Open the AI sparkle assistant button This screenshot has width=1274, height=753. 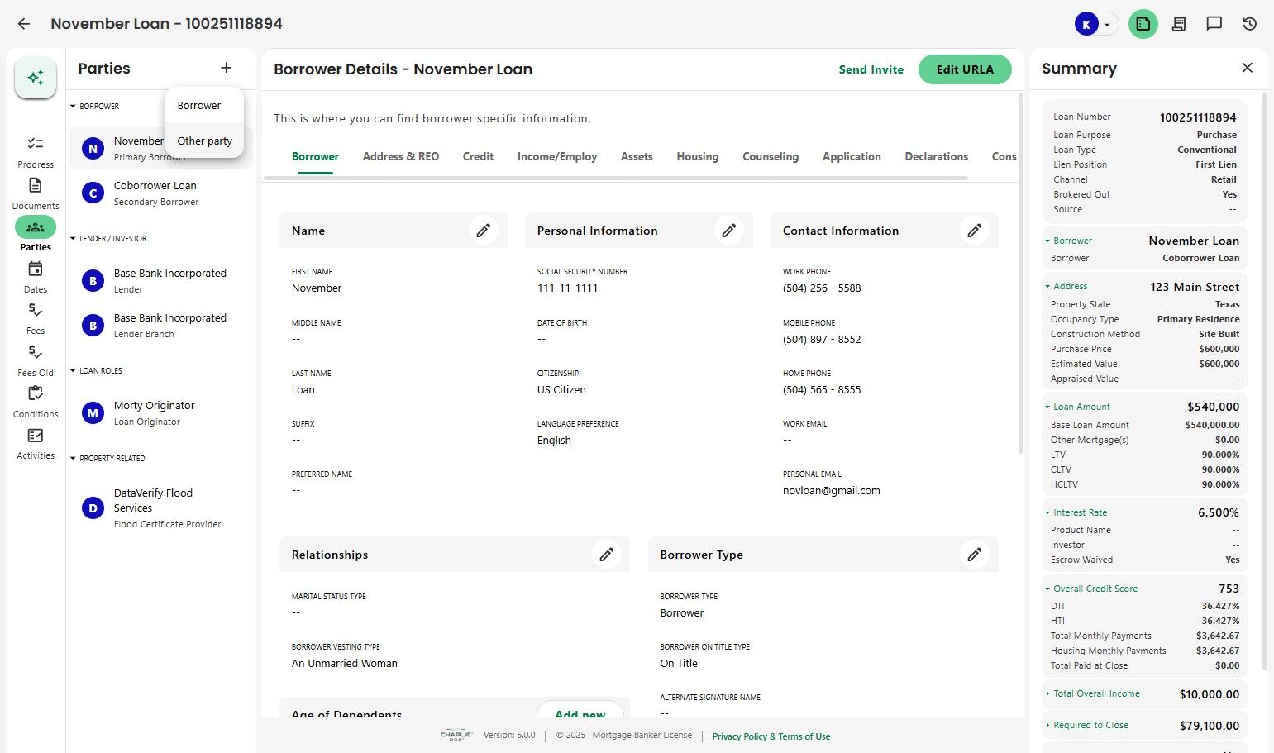36,78
